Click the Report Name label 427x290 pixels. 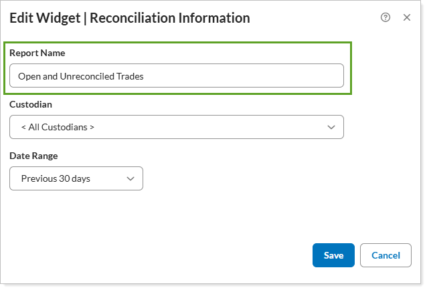[x=37, y=53]
